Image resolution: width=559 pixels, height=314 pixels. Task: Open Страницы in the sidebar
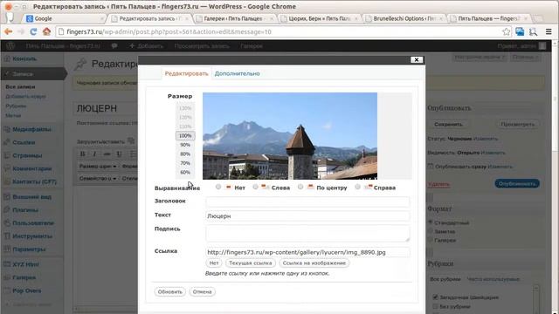27,155
